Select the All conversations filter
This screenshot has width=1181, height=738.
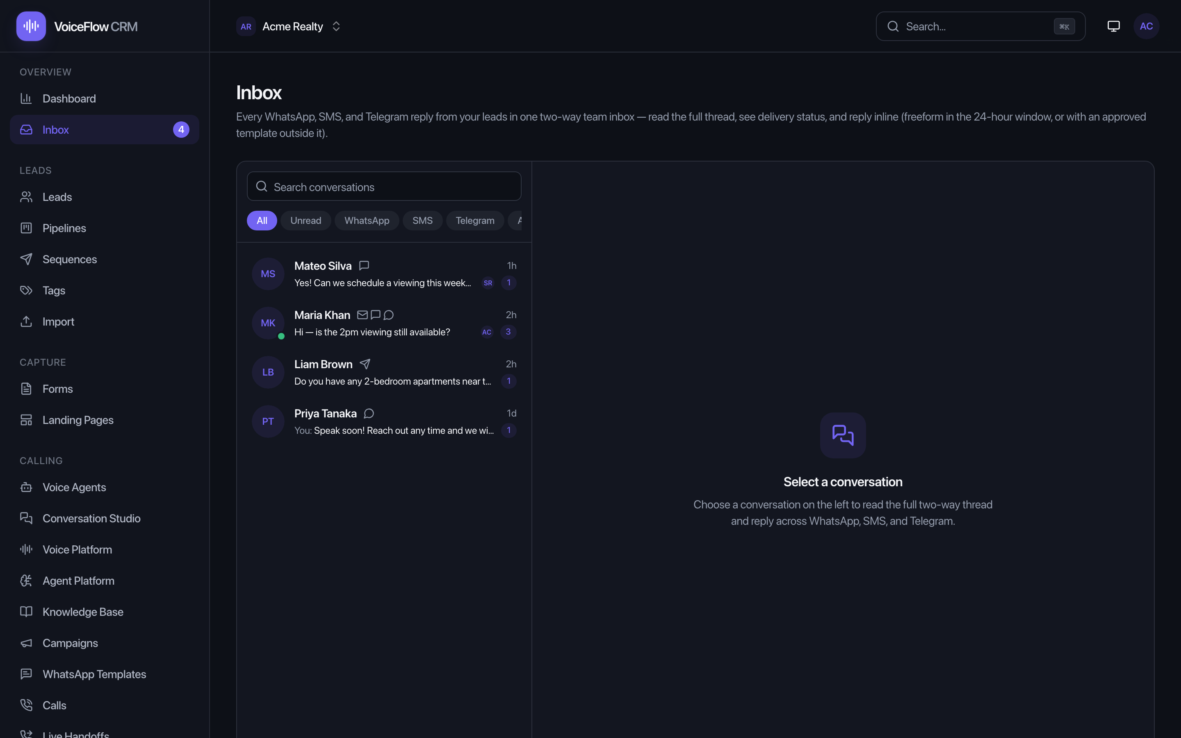click(x=262, y=221)
